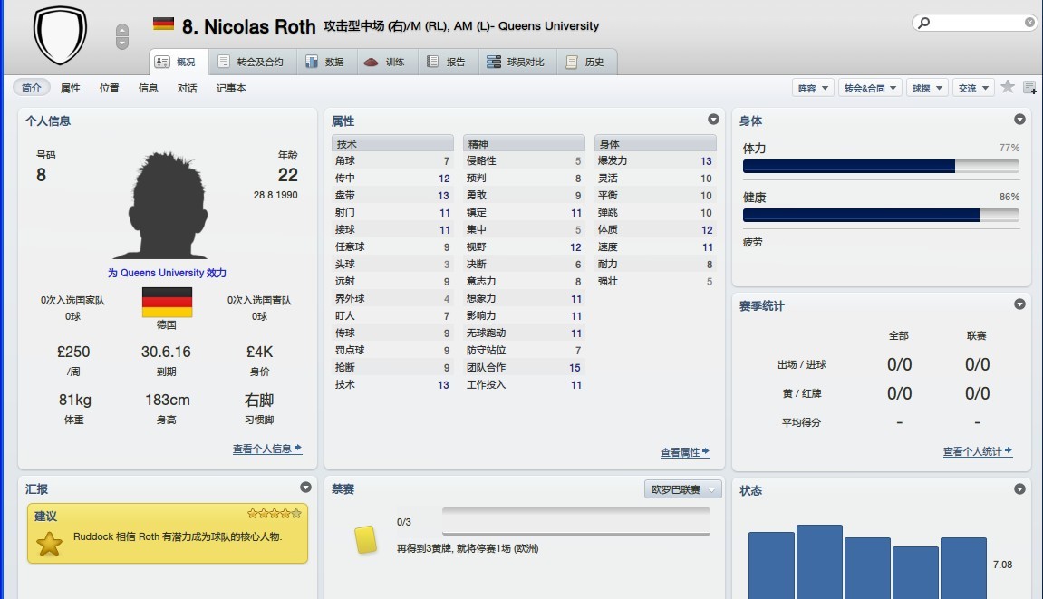This screenshot has width=1043, height=599.
Task: Click the German flag beside the player name
Action: click(163, 24)
